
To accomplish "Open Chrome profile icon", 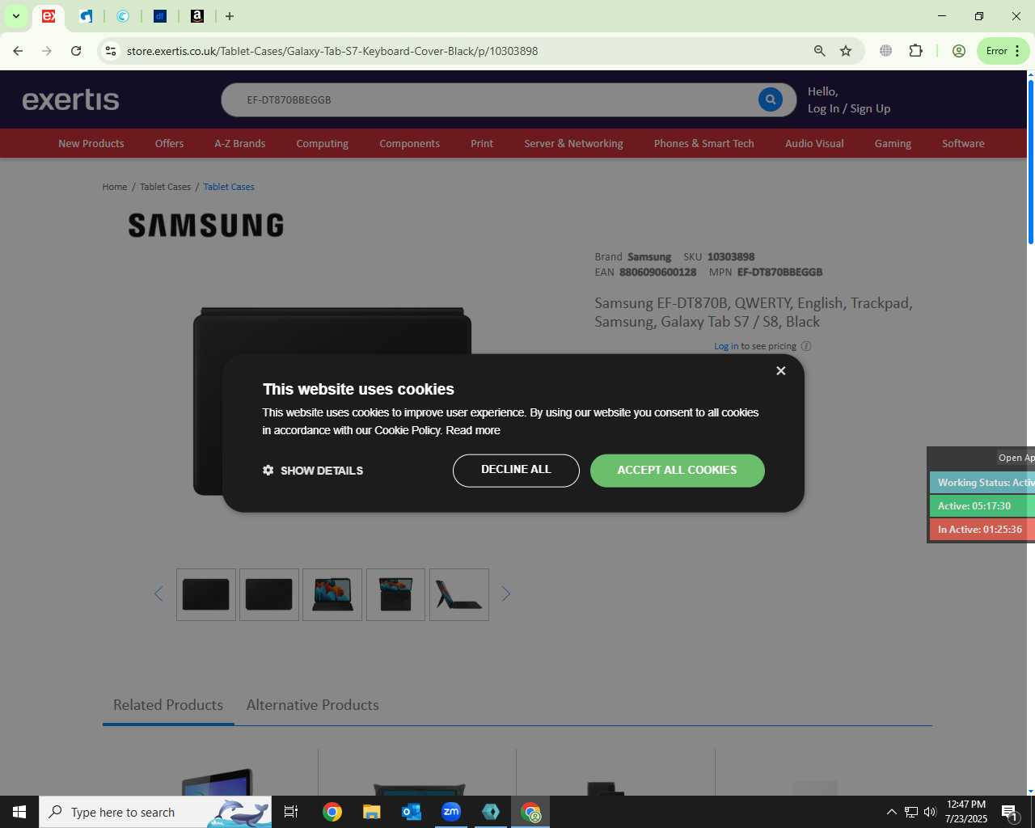I will [x=959, y=51].
